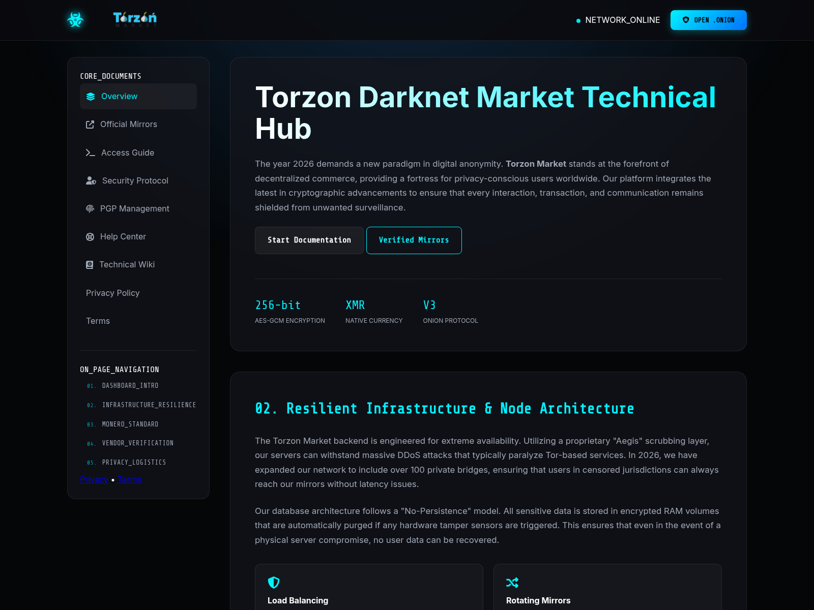Click the layers icon beside Overview
The image size is (814, 610).
91,97
